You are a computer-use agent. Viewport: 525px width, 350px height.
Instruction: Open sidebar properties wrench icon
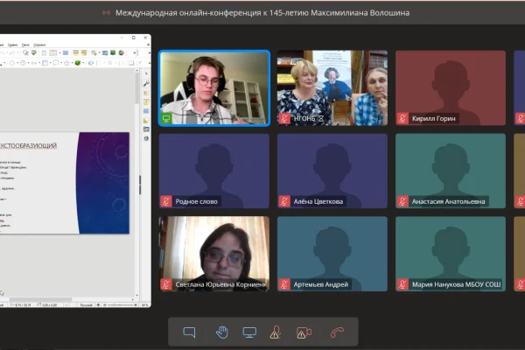coord(145,84)
